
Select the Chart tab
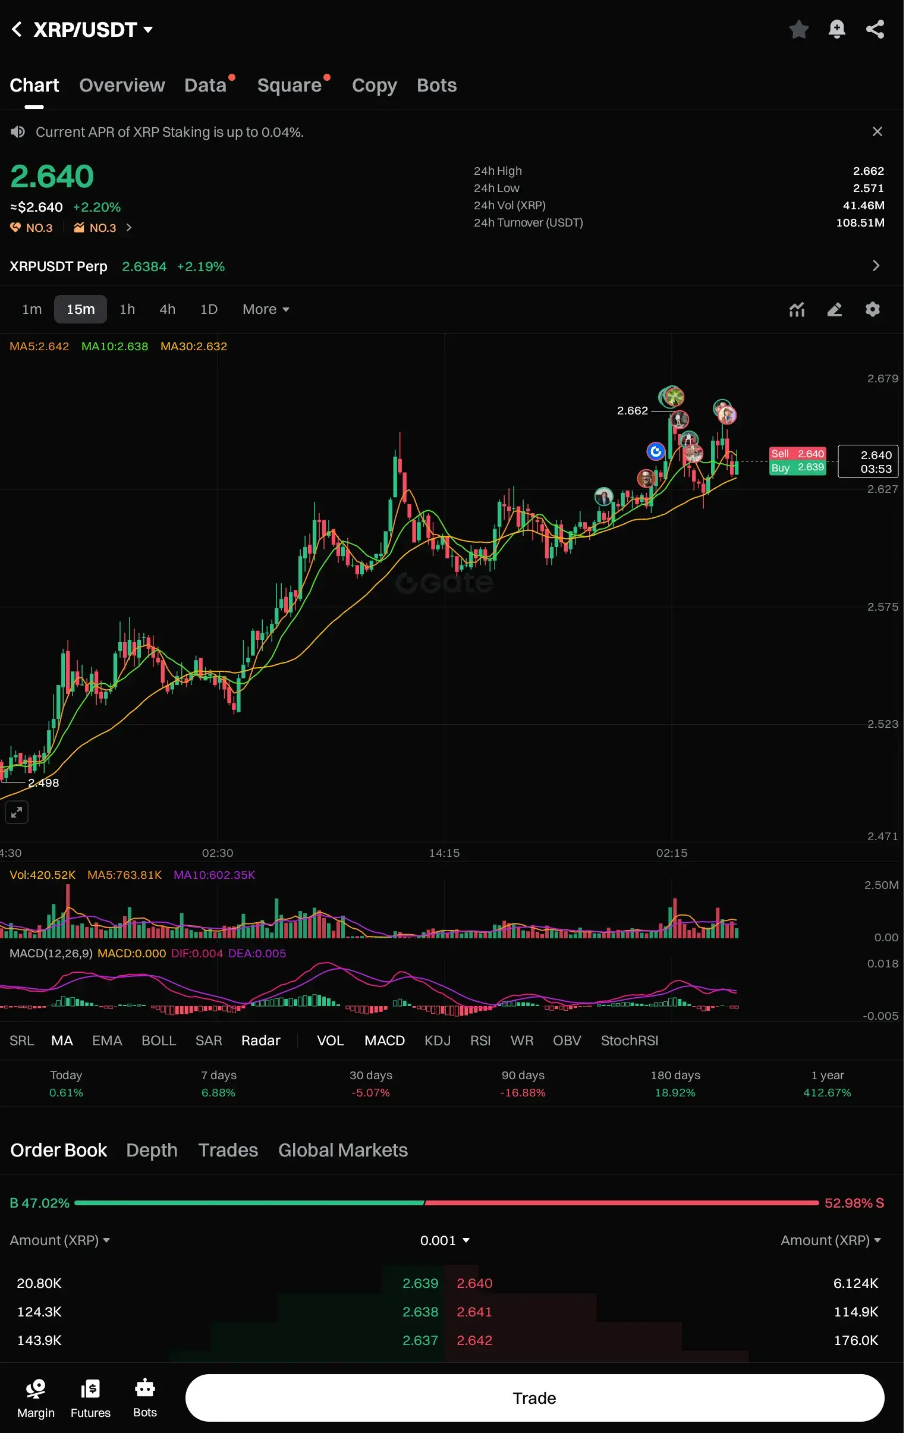click(x=34, y=86)
